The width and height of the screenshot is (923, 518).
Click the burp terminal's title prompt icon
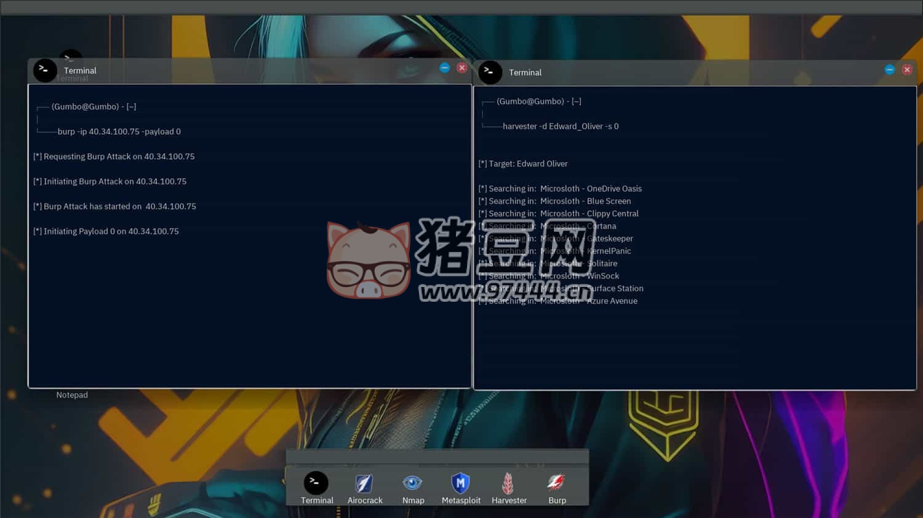pyautogui.click(x=45, y=71)
